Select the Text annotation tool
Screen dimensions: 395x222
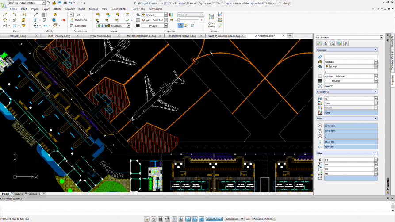pyautogui.click(x=75, y=15)
